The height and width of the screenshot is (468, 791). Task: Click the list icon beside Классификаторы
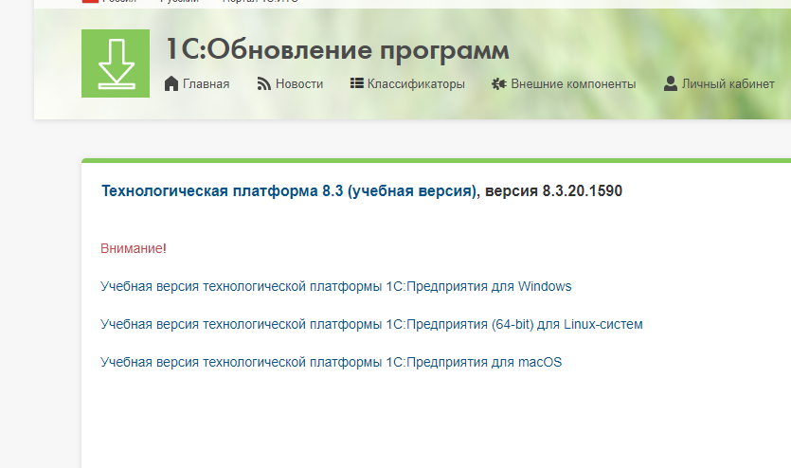356,83
